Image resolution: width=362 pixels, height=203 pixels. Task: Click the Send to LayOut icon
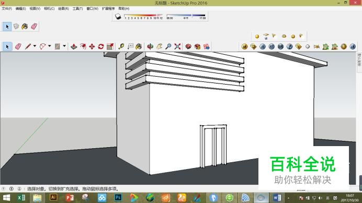coord(207,46)
